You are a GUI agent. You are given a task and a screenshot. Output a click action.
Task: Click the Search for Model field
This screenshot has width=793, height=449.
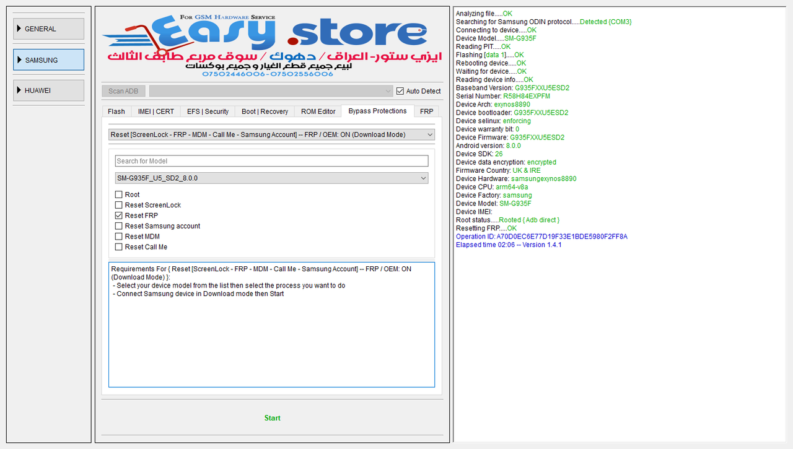click(x=271, y=161)
